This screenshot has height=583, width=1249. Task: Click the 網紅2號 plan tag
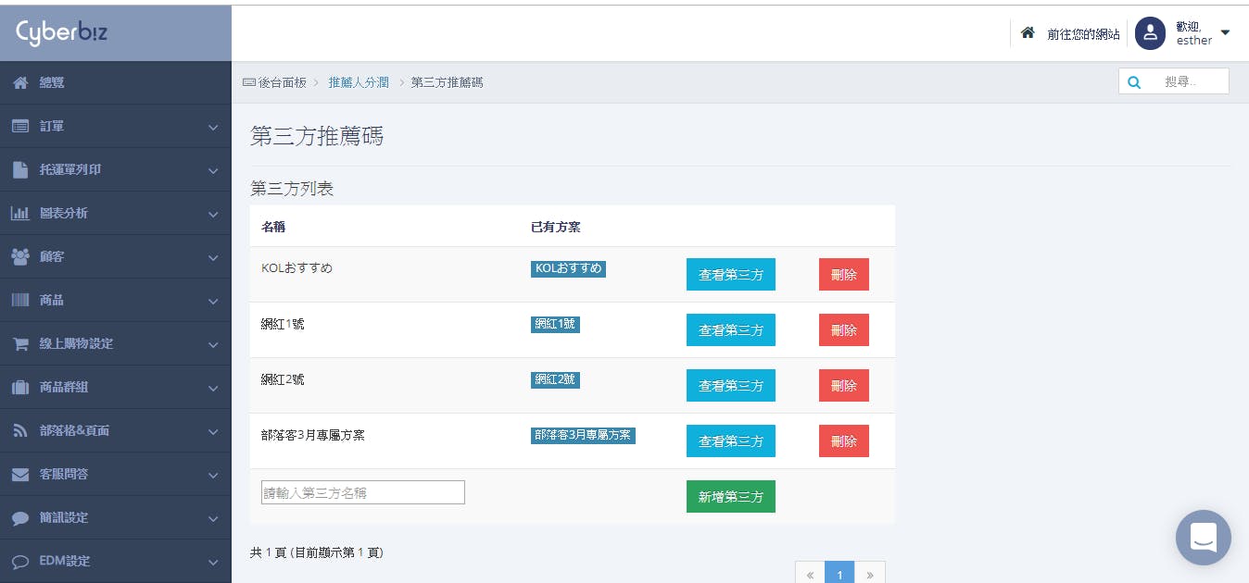click(x=555, y=380)
